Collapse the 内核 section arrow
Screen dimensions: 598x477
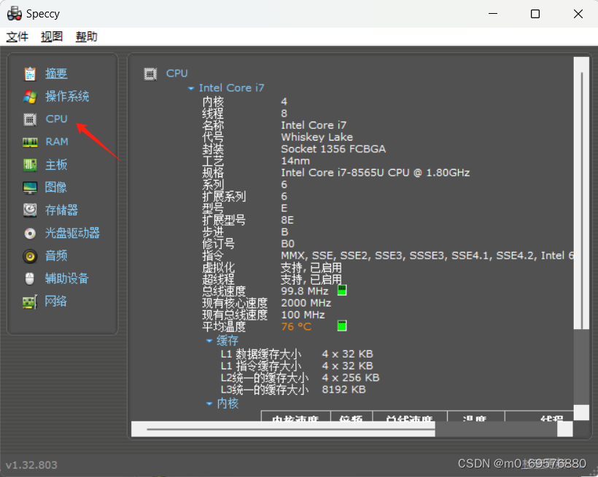click(209, 403)
